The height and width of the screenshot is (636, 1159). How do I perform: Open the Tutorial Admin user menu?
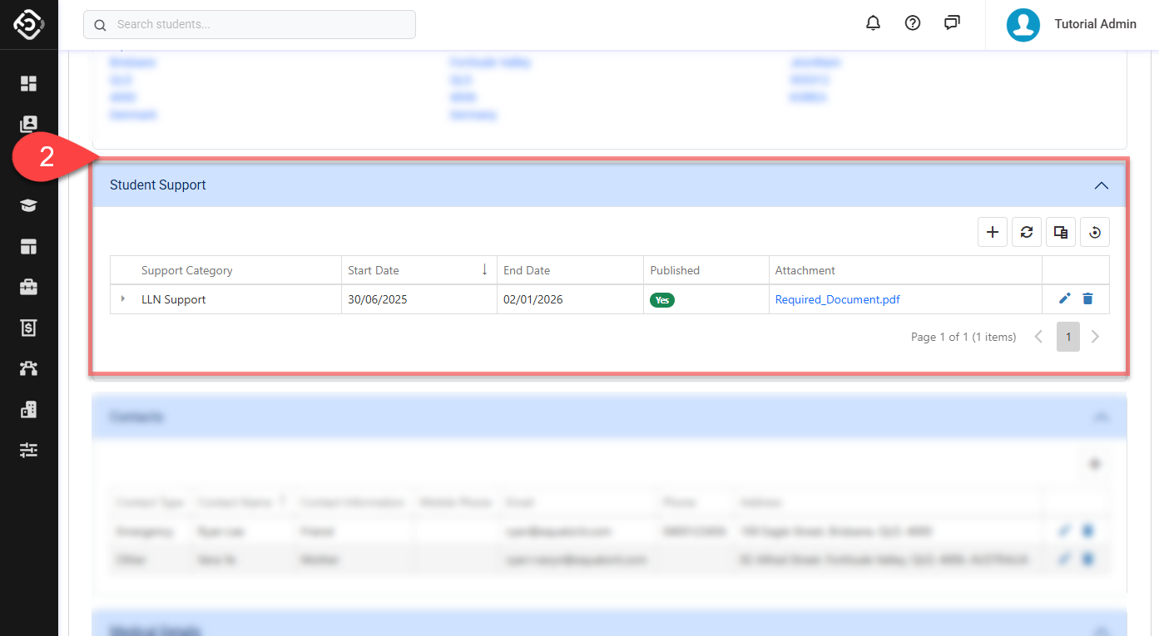click(1072, 24)
